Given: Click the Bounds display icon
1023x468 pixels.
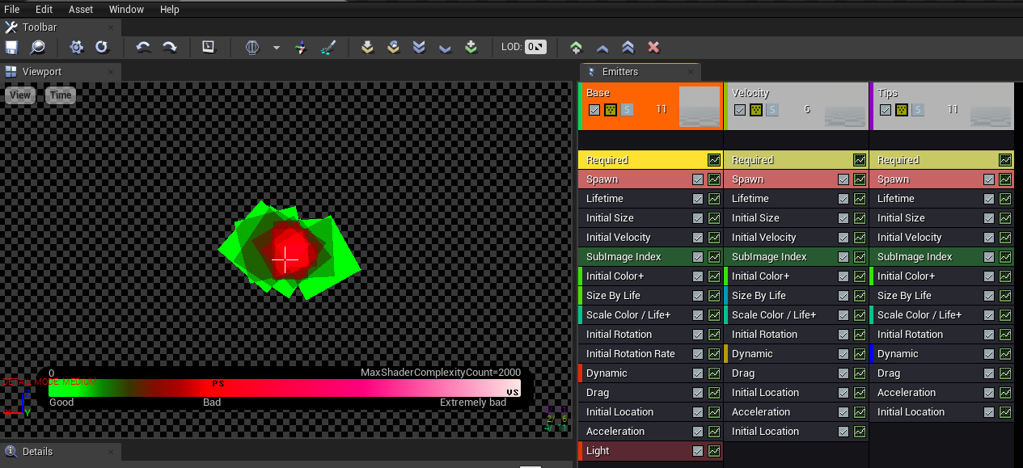Looking at the screenshot, I should 253,47.
